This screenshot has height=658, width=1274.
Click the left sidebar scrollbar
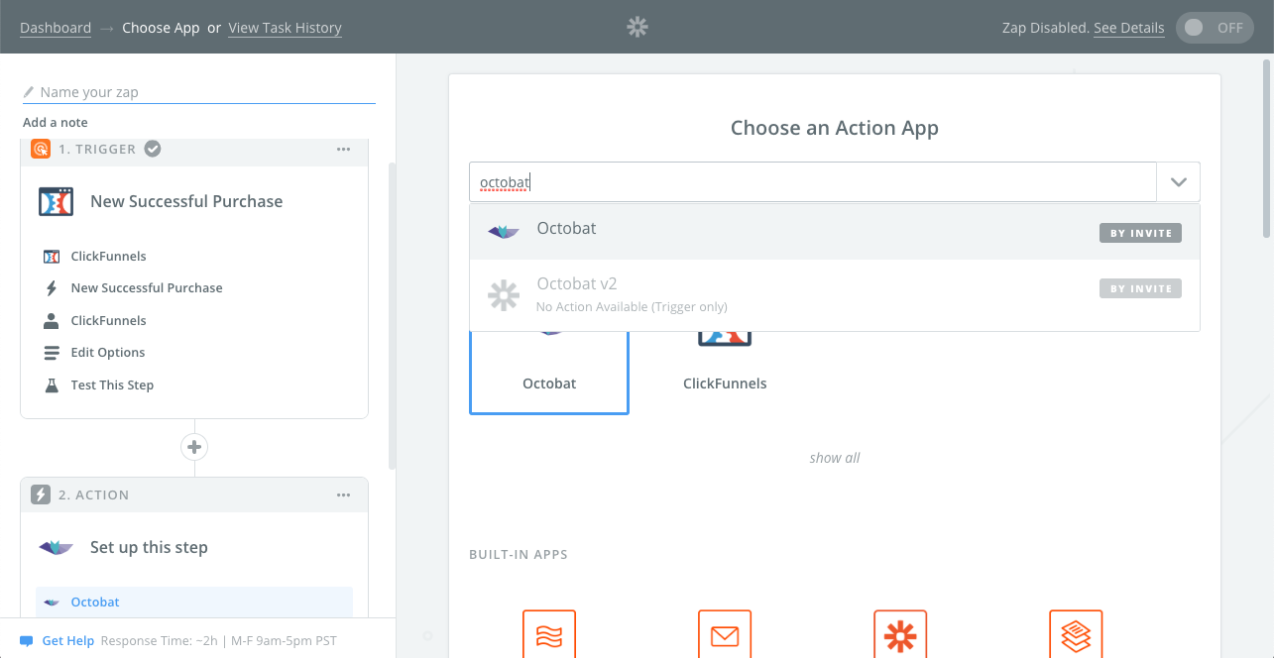click(x=393, y=315)
